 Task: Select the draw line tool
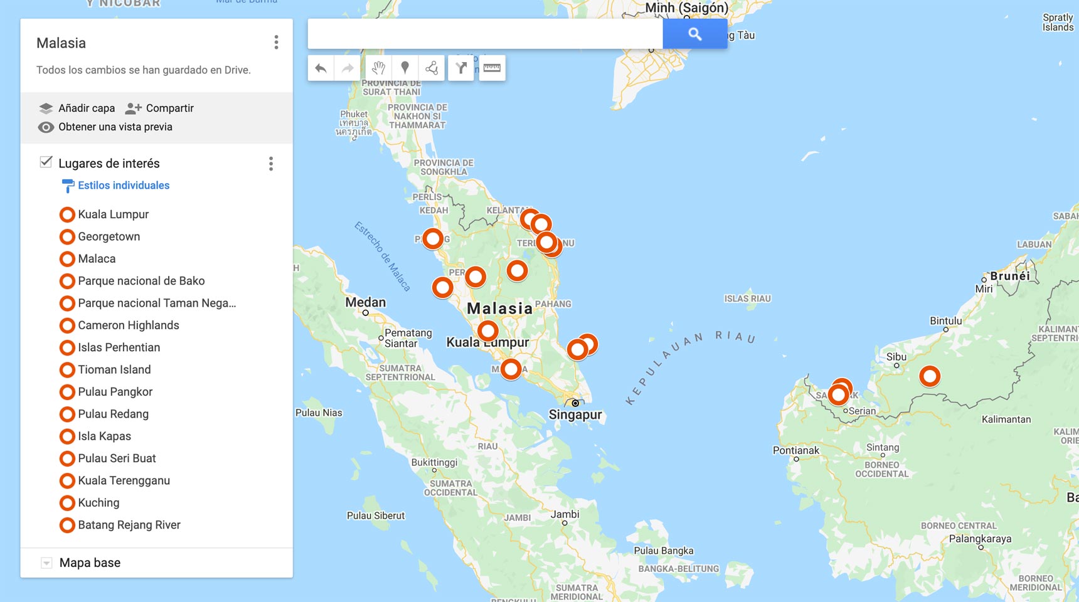coord(432,68)
